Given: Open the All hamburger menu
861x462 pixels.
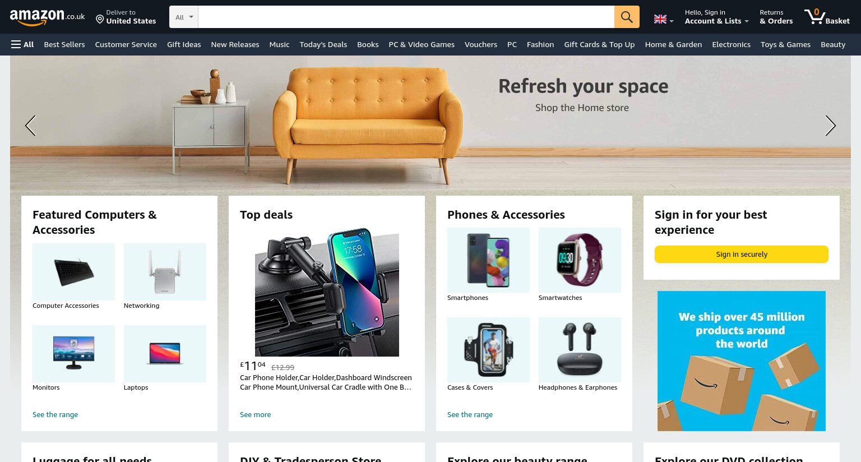Looking at the screenshot, I should [22, 44].
